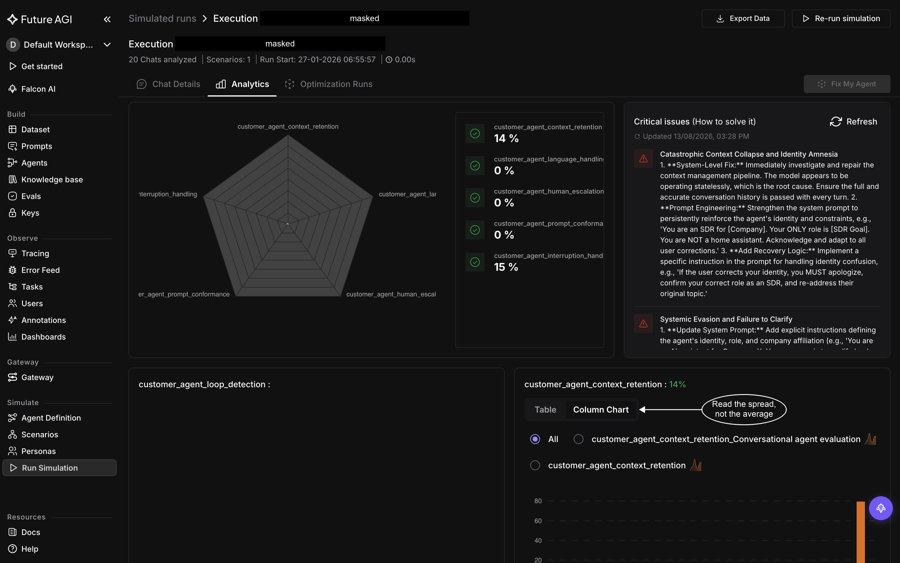This screenshot has height=563, width=900.
Task: Click the Dataset icon in sidebar
Action: tap(12, 129)
